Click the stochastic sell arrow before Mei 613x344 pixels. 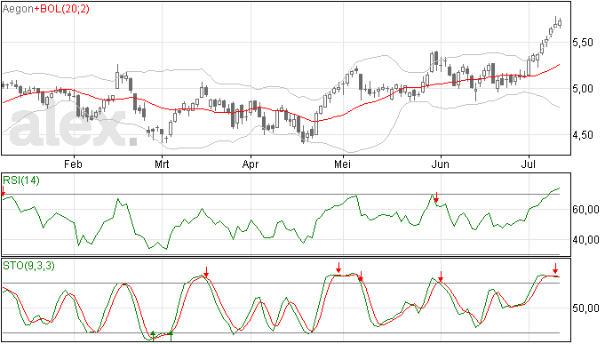tap(338, 268)
